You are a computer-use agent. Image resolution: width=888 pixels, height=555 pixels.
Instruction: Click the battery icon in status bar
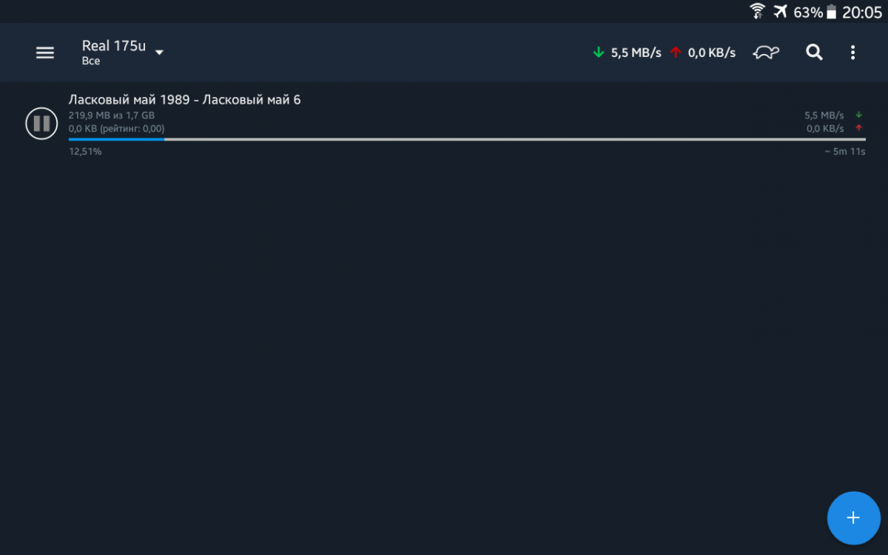point(832,12)
